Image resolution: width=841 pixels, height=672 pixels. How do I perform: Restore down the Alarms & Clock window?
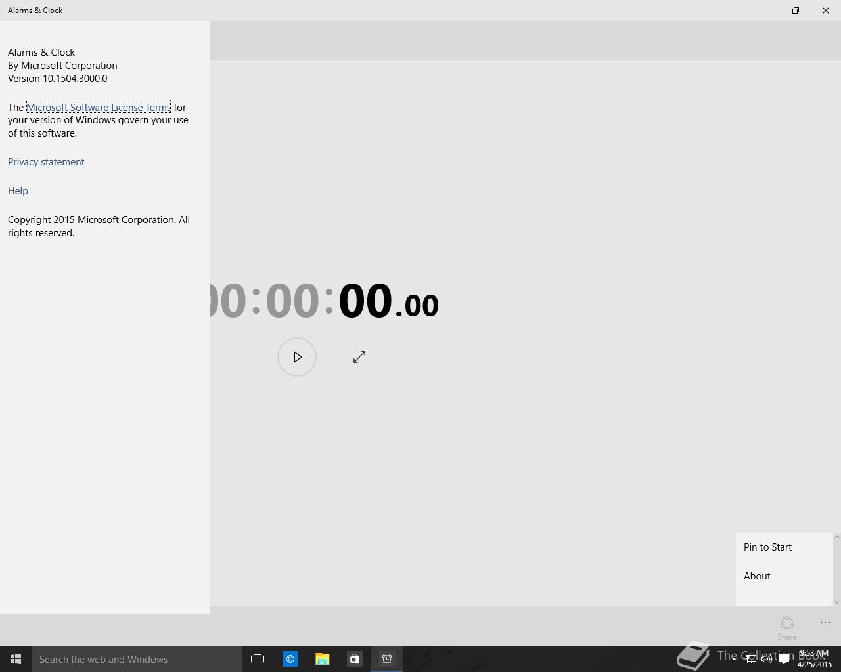click(x=796, y=10)
